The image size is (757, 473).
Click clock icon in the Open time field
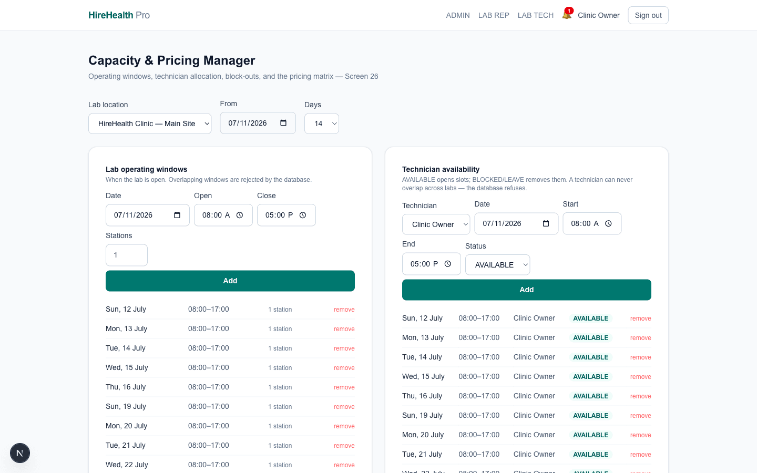pos(240,215)
